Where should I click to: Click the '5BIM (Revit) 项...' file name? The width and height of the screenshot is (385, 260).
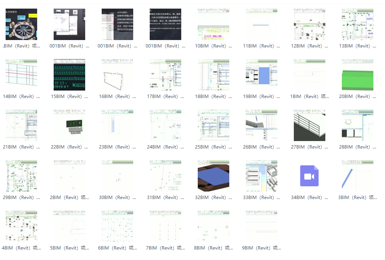click(69, 248)
